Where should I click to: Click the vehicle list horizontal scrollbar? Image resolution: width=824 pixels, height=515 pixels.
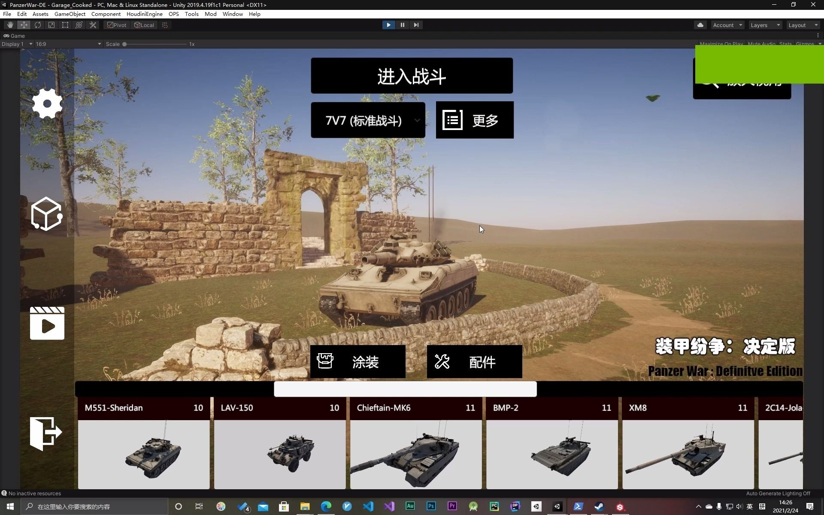point(405,389)
